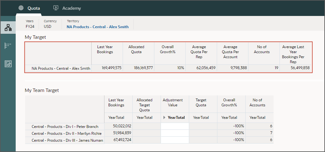The image size is (325, 152).
Task: Click the Target Quota cell for James Numan
Action: pyautogui.click(x=203, y=140)
